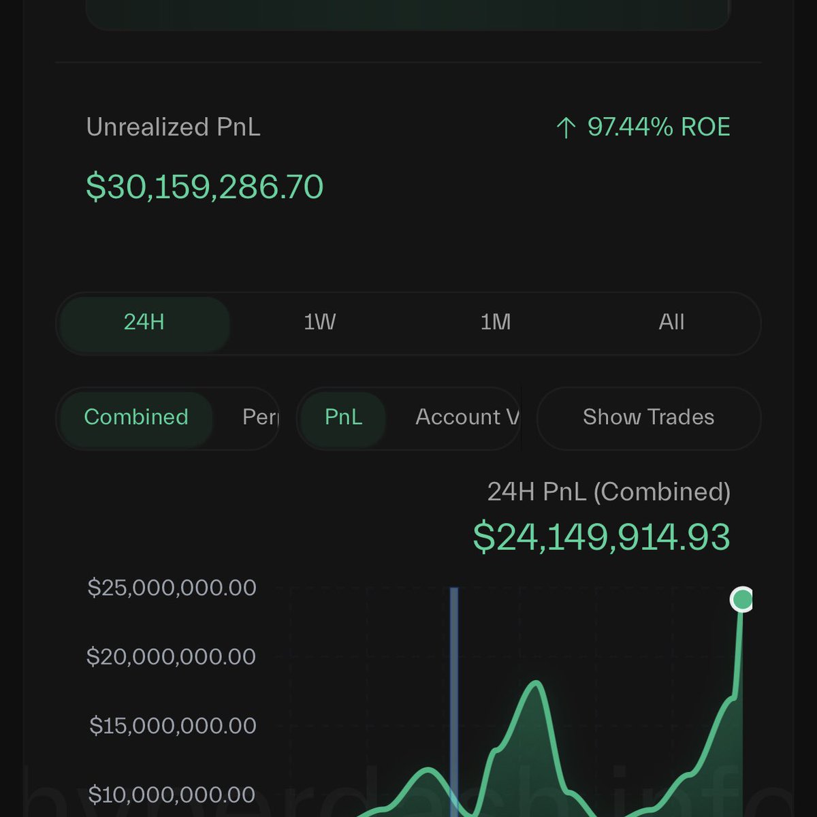
Task: Click the 97.44% ROE label
Action: [659, 127]
